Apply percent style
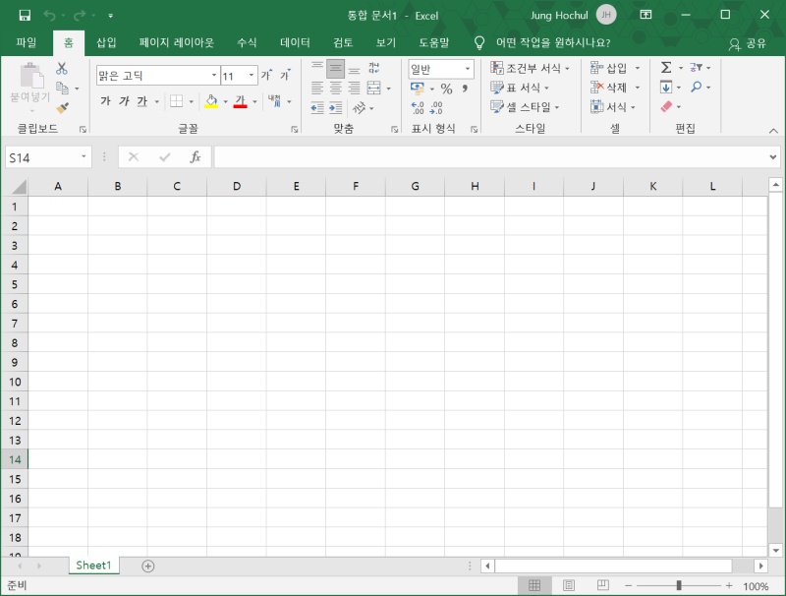The width and height of the screenshot is (786, 596). click(446, 89)
